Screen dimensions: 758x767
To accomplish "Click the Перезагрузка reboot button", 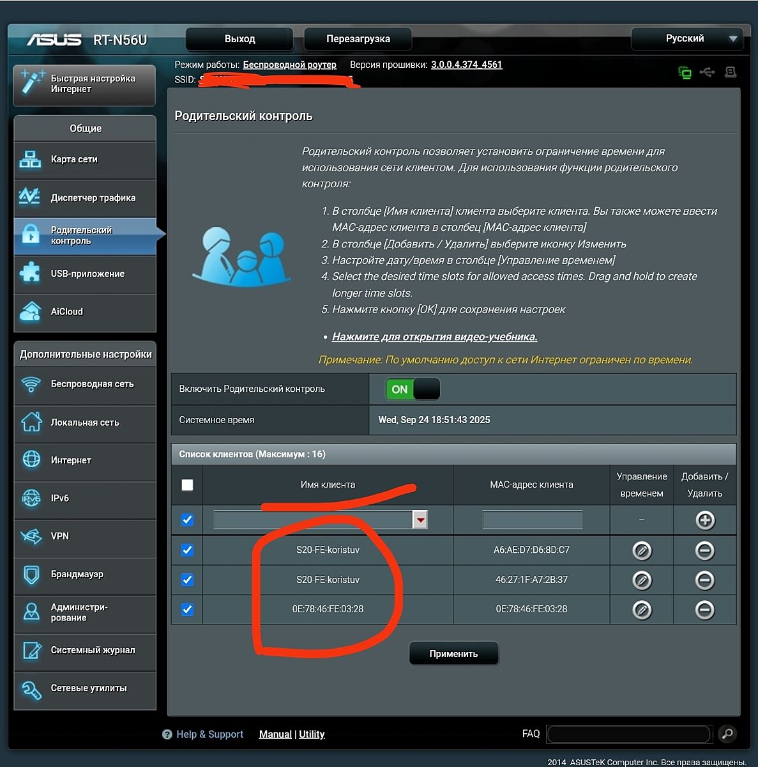I will click(358, 39).
